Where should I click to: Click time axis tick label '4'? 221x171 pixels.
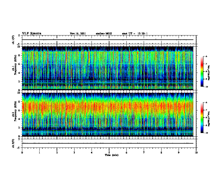pyautogui.click(x=92, y=153)
